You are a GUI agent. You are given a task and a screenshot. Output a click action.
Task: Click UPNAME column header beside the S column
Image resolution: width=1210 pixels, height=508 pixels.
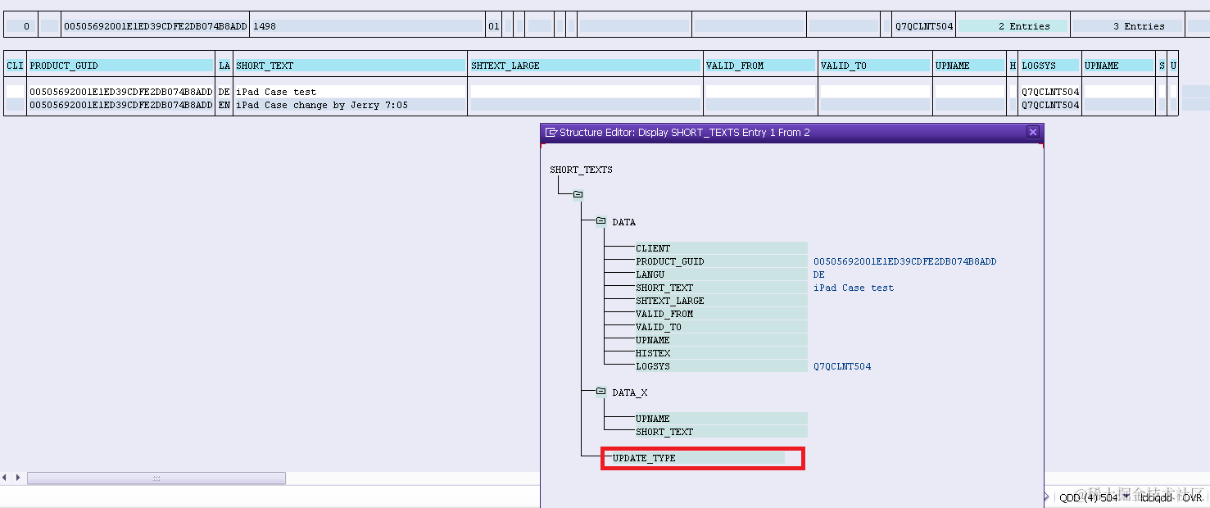point(1118,66)
